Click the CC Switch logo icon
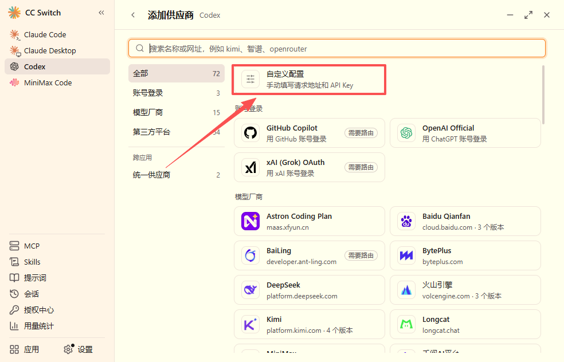This screenshot has height=362, width=564. [14, 13]
